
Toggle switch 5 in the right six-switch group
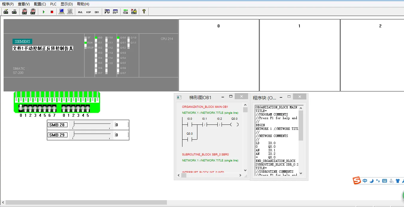tap(88, 108)
